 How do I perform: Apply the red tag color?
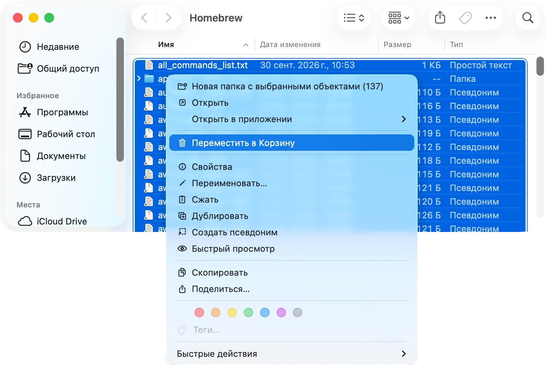[x=199, y=312]
